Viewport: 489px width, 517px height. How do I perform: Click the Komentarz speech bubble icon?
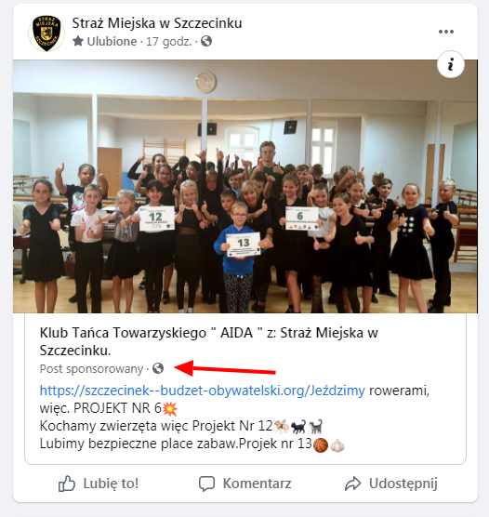click(206, 484)
